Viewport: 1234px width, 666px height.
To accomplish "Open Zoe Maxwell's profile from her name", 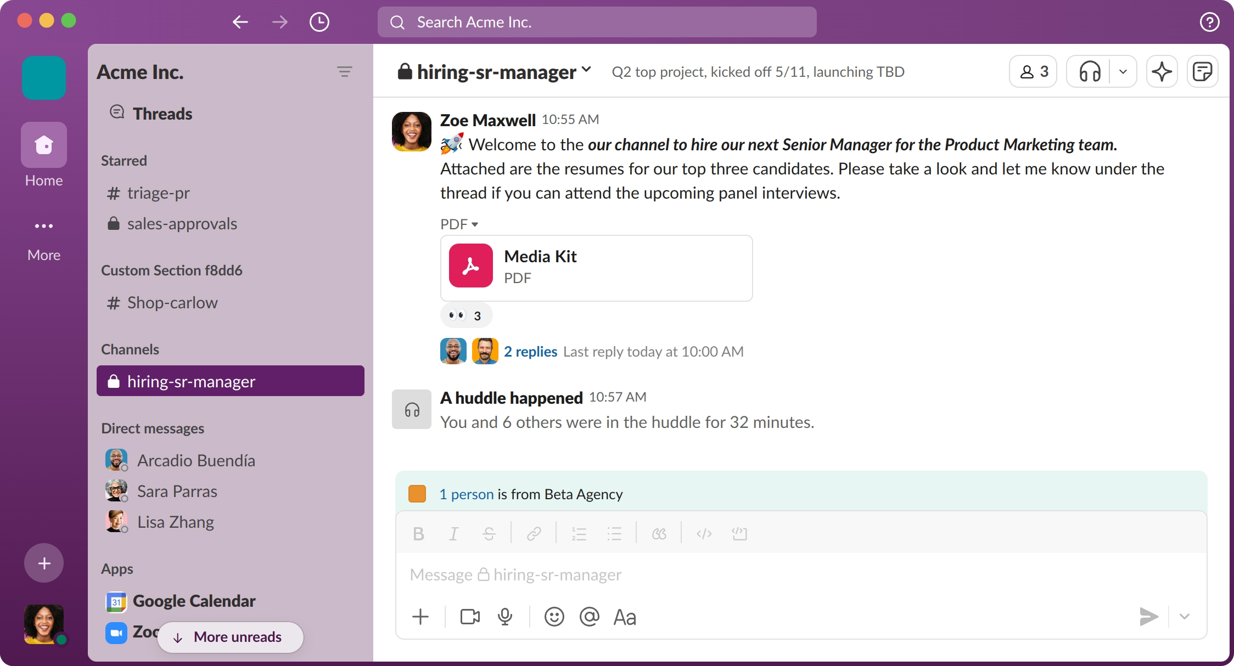I will click(x=488, y=120).
